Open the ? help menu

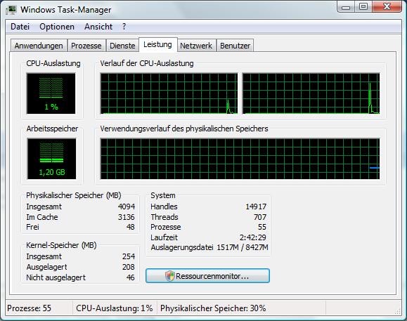pyautogui.click(x=124, y=27)
